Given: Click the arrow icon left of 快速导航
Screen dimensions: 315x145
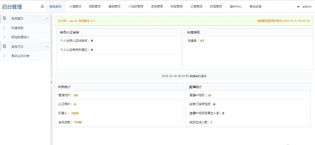Looking at the screenshot, I should point(4,28).
